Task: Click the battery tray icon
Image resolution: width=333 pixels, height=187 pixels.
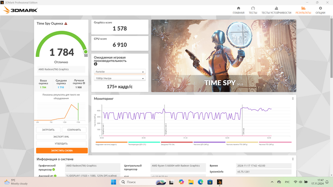Action: tap(306, 182)
